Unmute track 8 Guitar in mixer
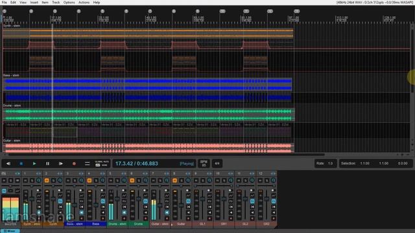The width and height of the screenshot is (415, 233). click(x=174, y=181)
